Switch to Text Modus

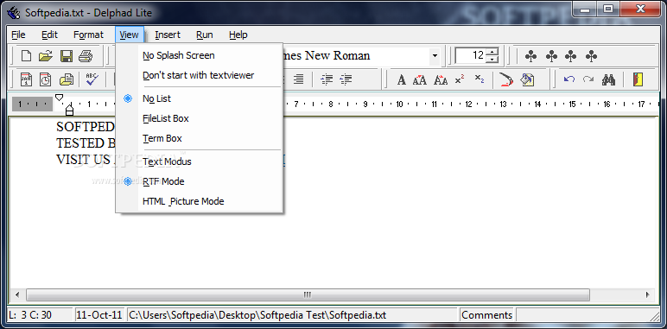tap(199, 161)
